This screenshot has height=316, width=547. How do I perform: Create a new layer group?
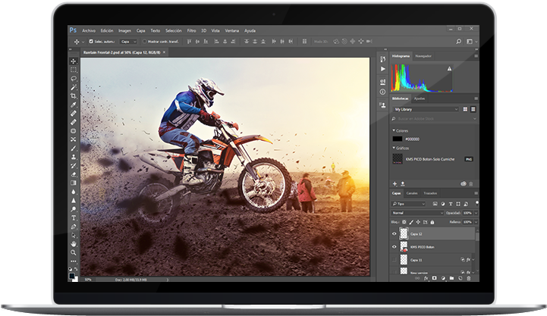click(451, 278)
